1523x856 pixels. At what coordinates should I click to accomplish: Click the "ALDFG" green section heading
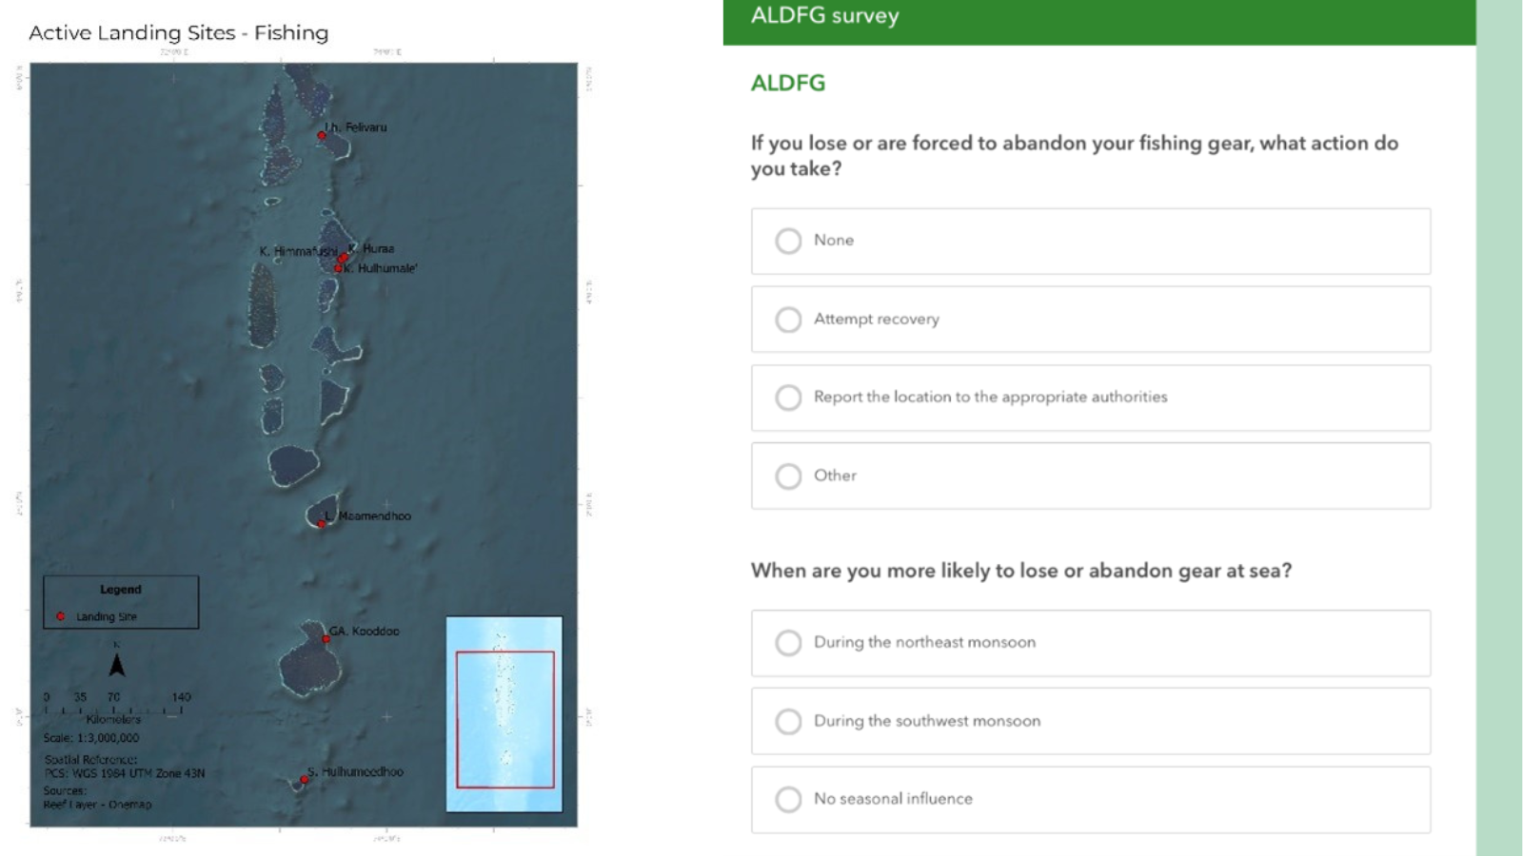(788, 84)
